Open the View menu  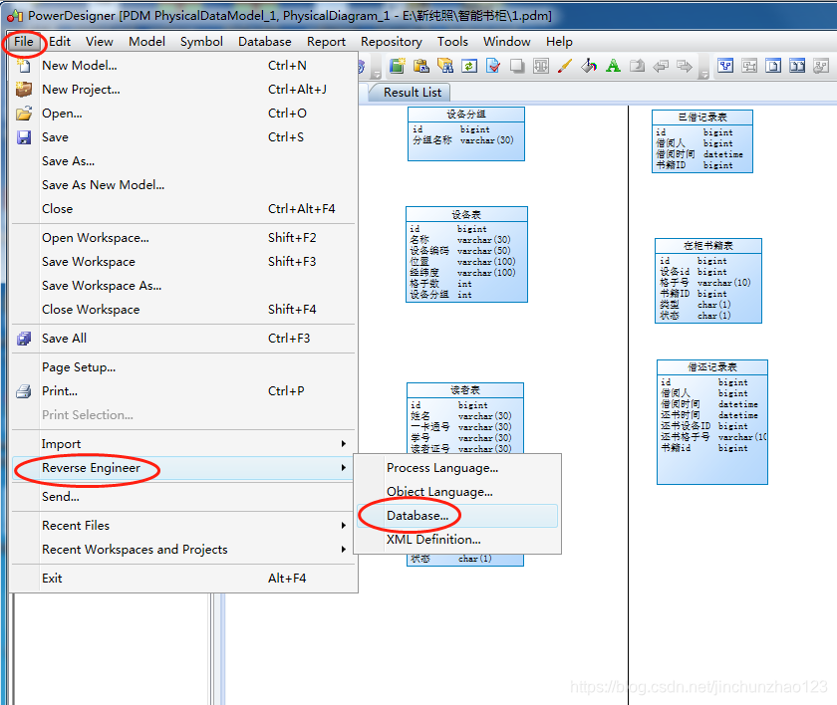pyautogui.click(x=100, y=42)
